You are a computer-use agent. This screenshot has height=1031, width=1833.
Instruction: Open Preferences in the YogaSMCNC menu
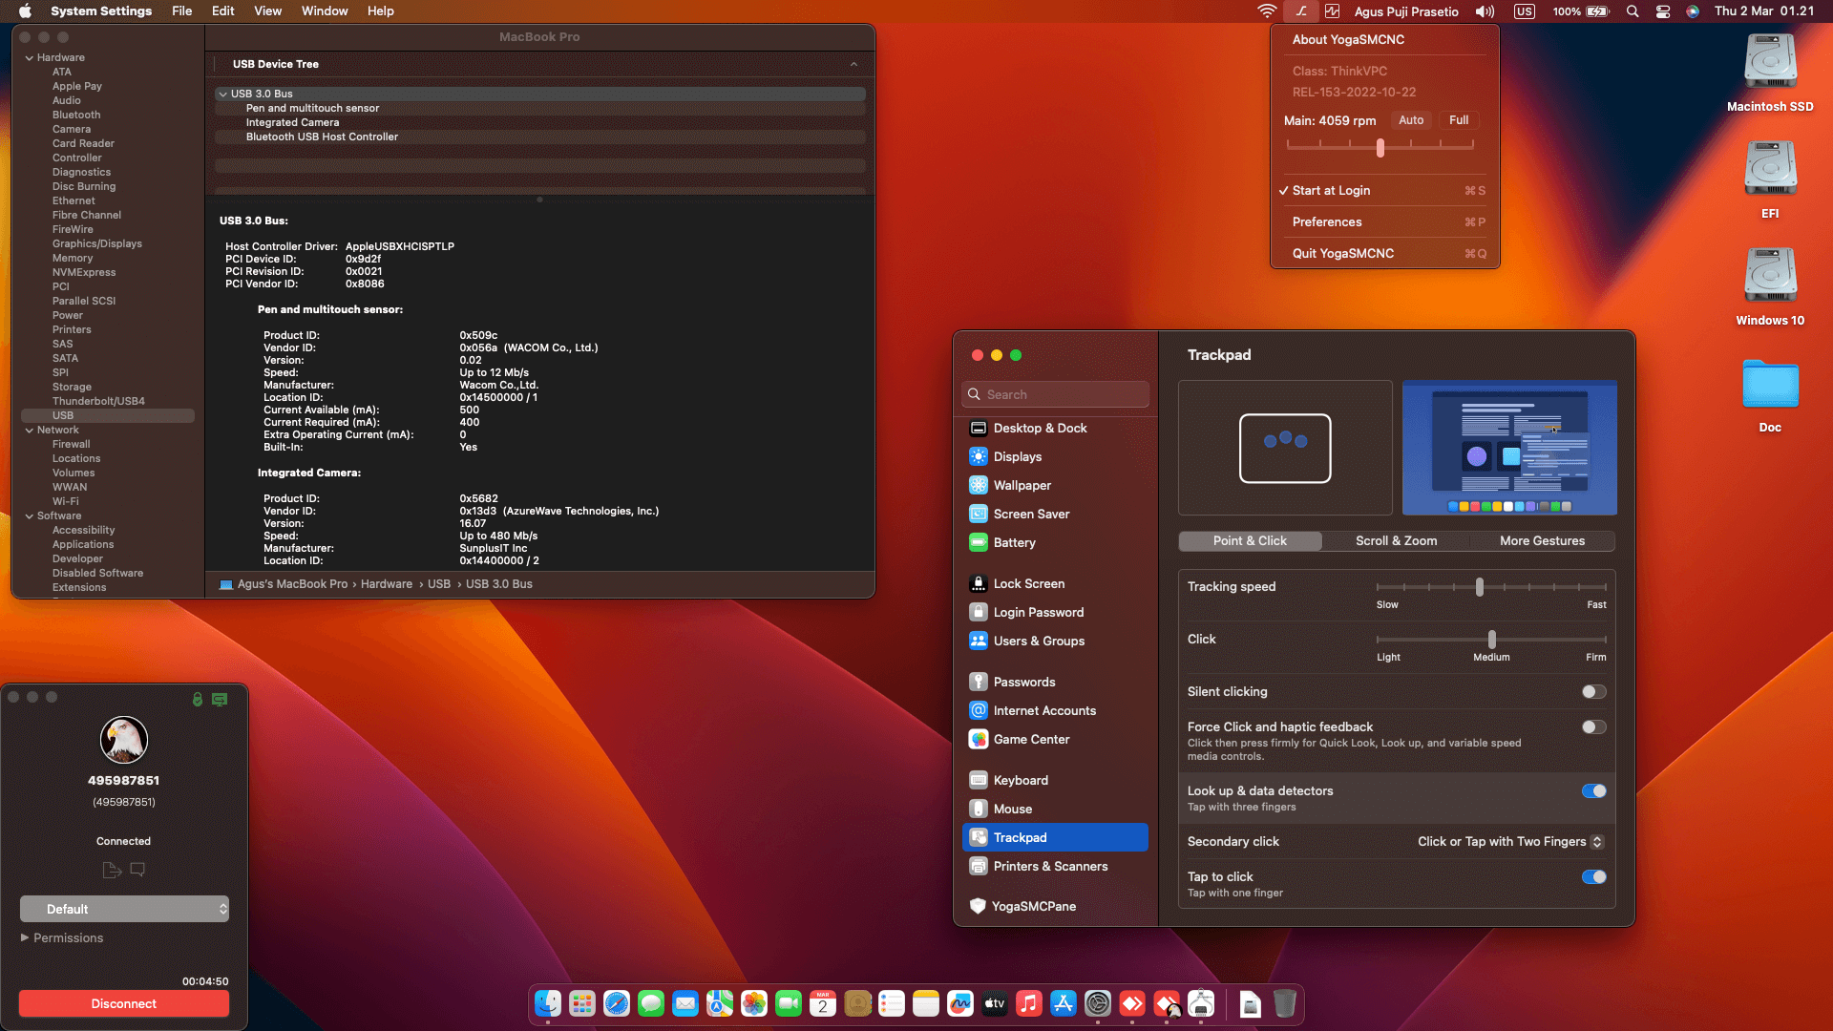tap(1327, 221)
